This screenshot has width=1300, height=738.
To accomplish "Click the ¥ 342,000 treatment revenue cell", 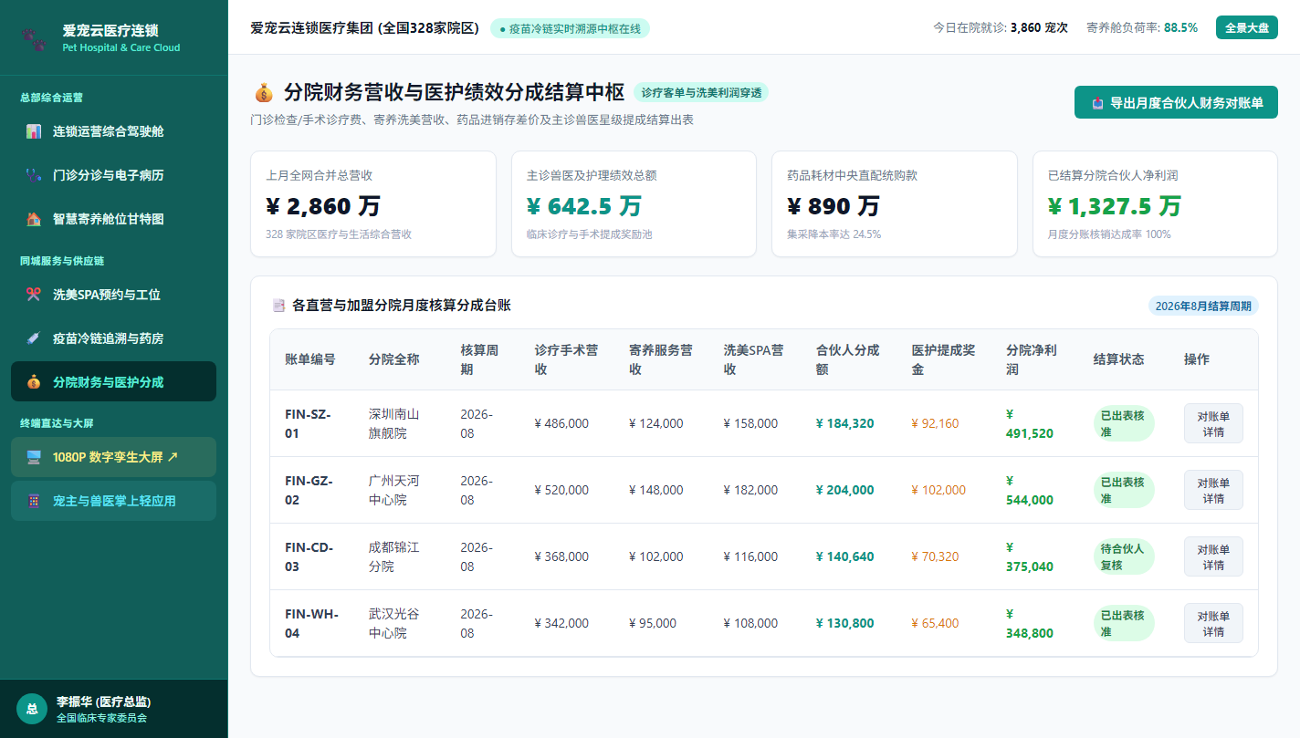I will click(561, 623).
